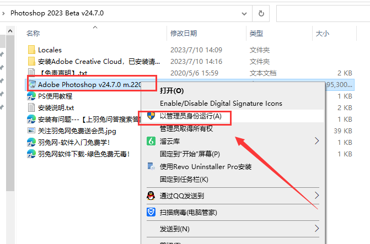The image size is (370, 244).
Task: Click the 2020/5/6 15:59 date cell
Action: (x=194, y=73)
